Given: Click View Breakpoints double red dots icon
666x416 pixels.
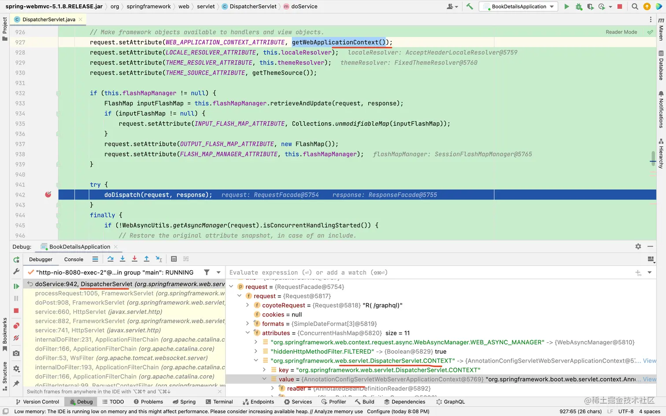Looking at the screenshot, I should [16, 326].
